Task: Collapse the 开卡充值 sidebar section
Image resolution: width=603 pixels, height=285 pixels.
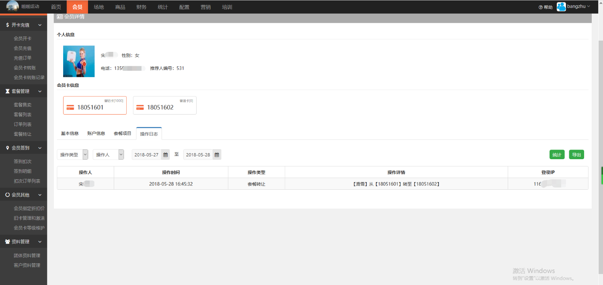Action: [x=23, y=25]
